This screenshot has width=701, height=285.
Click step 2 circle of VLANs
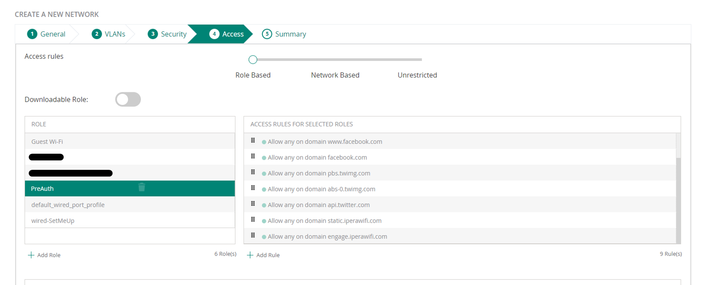pos(96,34)
